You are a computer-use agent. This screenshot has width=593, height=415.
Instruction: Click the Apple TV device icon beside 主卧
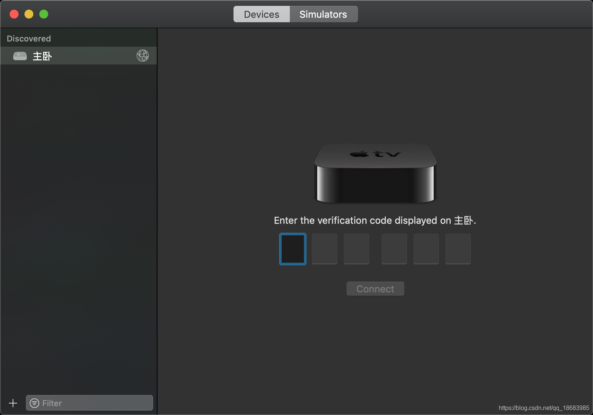[20, 56]
